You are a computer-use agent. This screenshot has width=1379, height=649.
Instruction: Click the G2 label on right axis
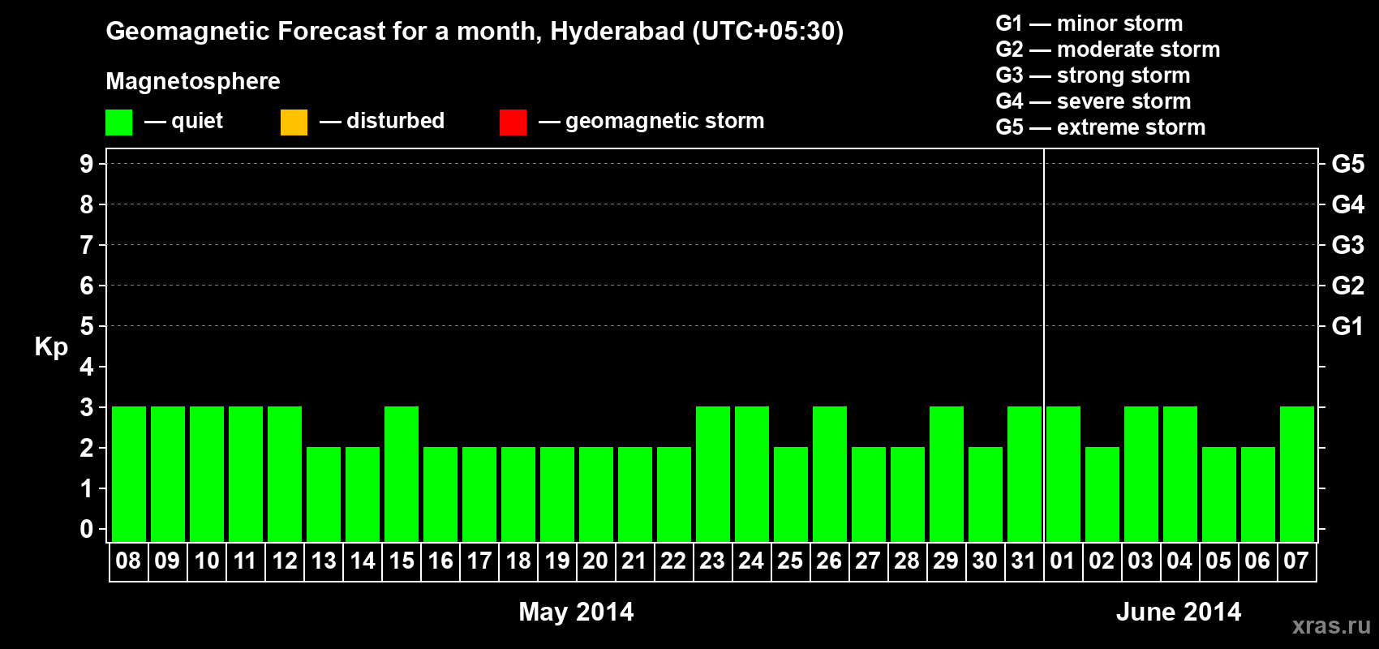point(1348,286)
